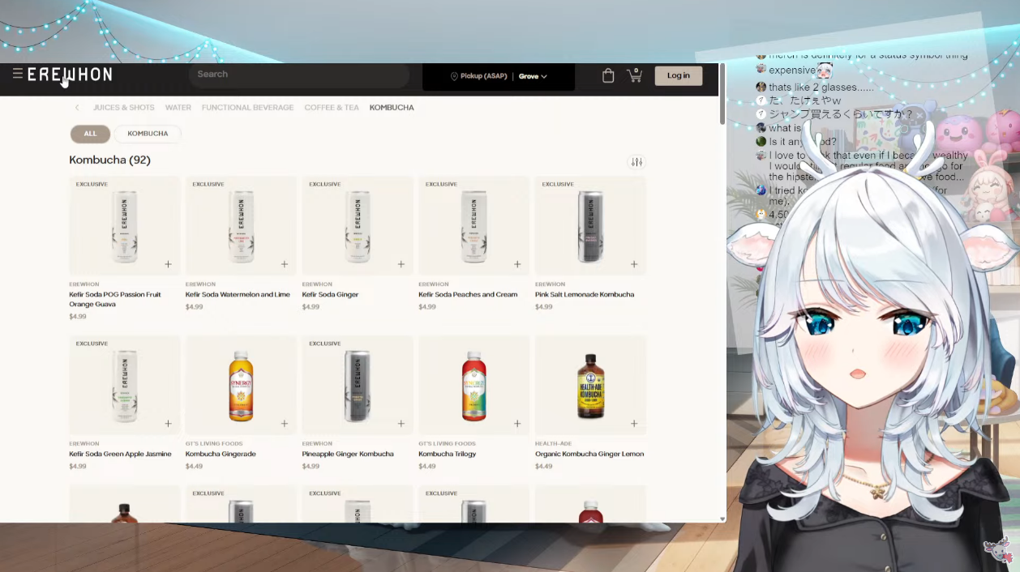Select the KOMBUCHA category tab
This screenshot has width=1020, height=572.
(x=392, y=107)
